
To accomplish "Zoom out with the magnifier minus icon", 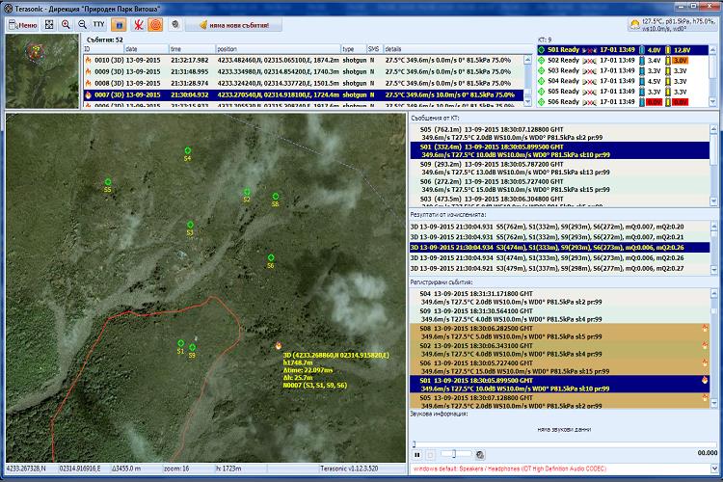I will (x=82, y=25).
